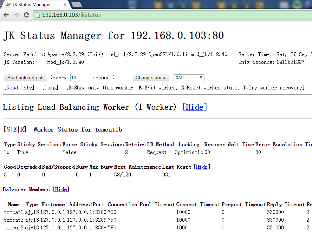Screen dimensions: 312x235
Task: Click the page icon in the address bar
Action: coord(38,15)
